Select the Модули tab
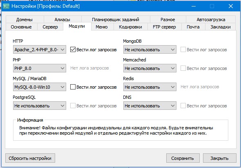Viewport: 241px width, 168px height. (x=77, y=26)
